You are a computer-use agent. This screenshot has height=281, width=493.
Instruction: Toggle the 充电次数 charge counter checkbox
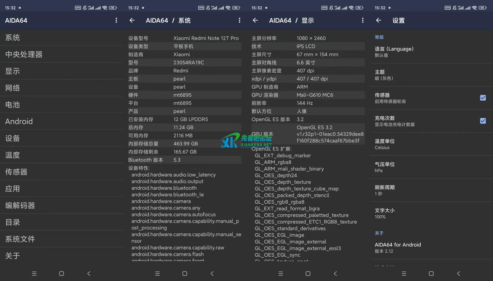click(x=483, y=121)
